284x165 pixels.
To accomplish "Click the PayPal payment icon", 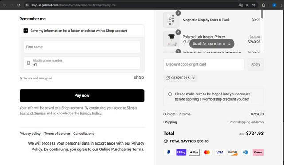I will pyautogui.click(x=169, y=153).
